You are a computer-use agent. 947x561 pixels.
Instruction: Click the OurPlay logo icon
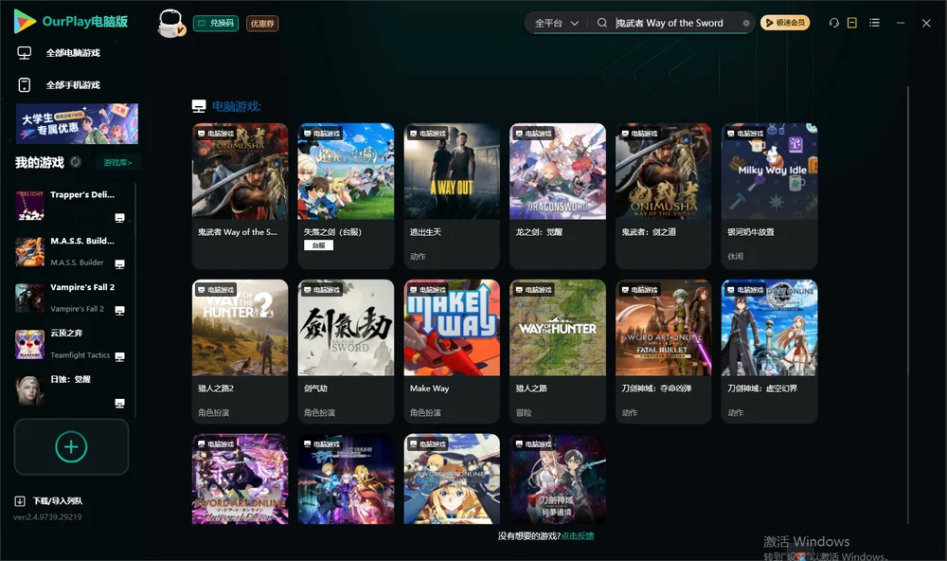point(25,22)
